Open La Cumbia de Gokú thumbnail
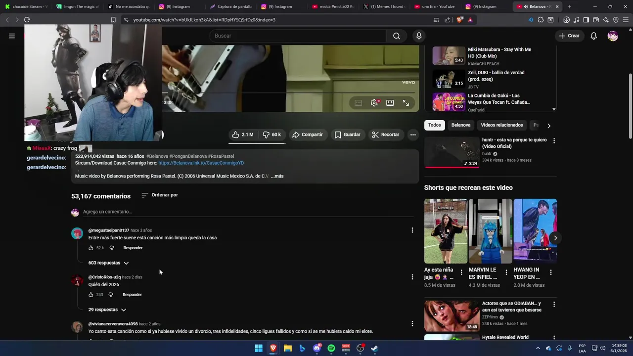 (x=449, y=102)
